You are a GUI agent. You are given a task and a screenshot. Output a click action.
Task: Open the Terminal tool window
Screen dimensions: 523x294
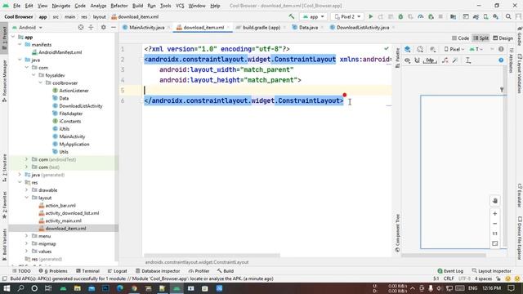pyautogui.click(x=87, y=271)
